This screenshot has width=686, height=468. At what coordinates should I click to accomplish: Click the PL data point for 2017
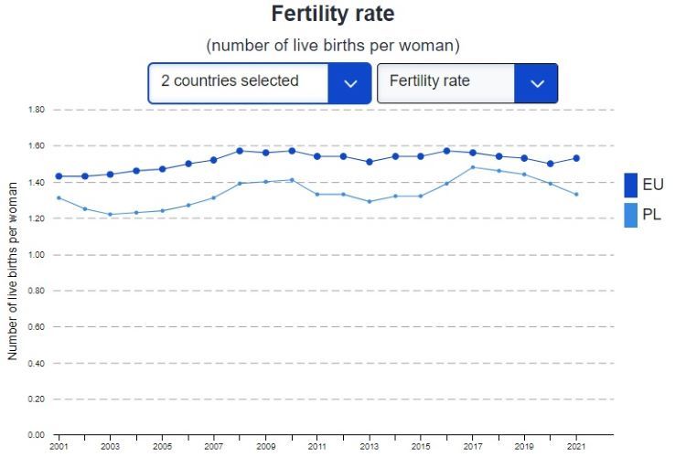pos(473,167)
